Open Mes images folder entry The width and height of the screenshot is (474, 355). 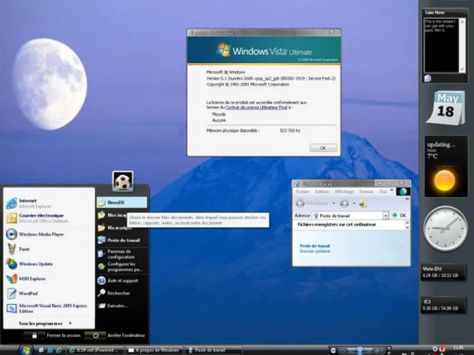pos(112,215)
